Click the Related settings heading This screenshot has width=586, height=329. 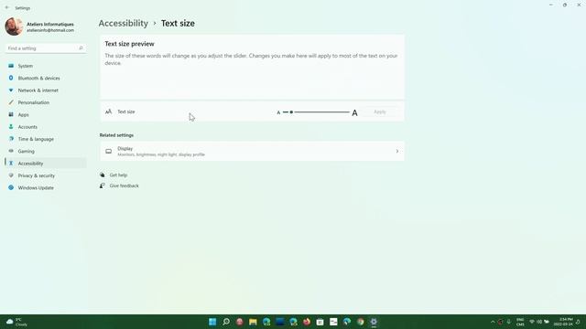tap(116, 135)
